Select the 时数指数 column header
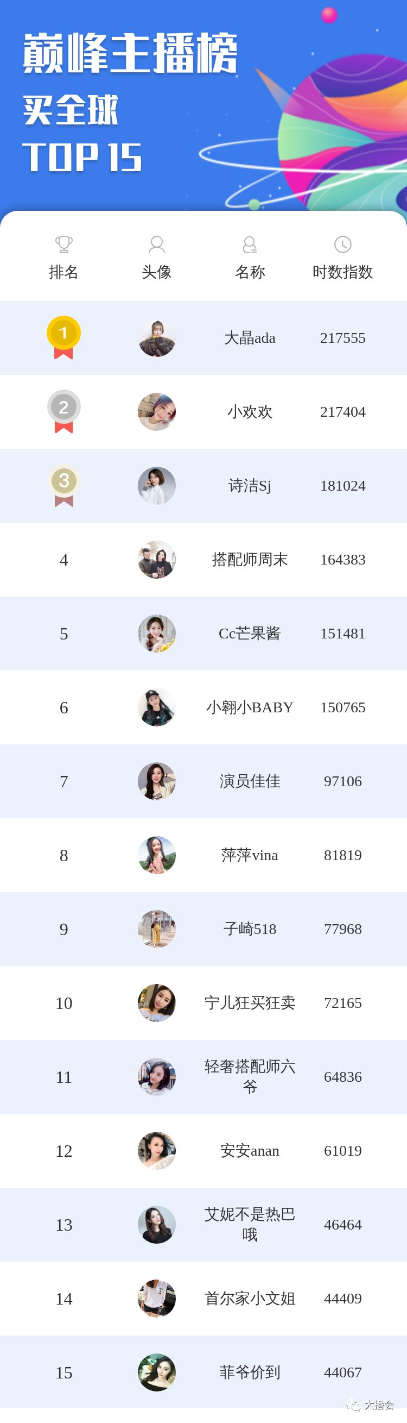 (343, 272)
